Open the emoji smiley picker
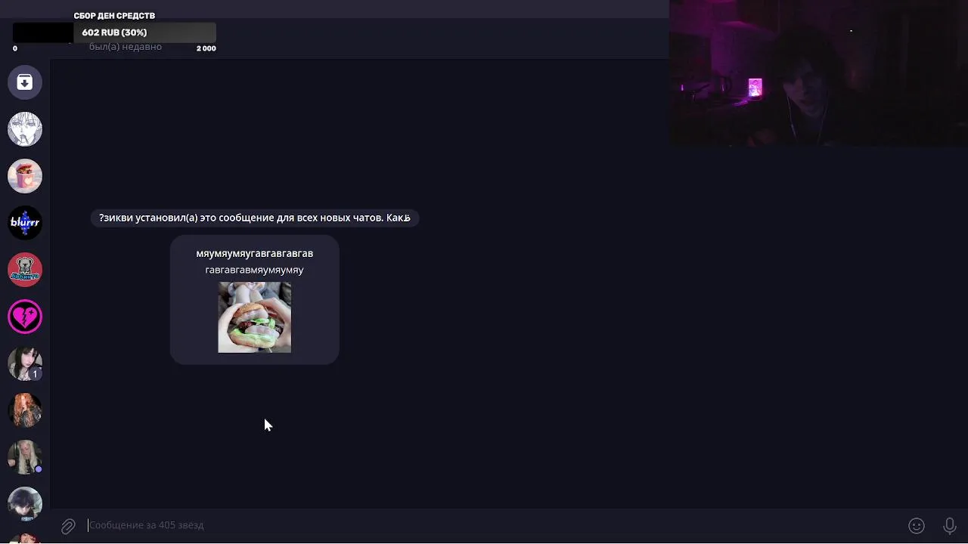Image resolution: width=968 pixels, height=544 pixels. (917, 526)
